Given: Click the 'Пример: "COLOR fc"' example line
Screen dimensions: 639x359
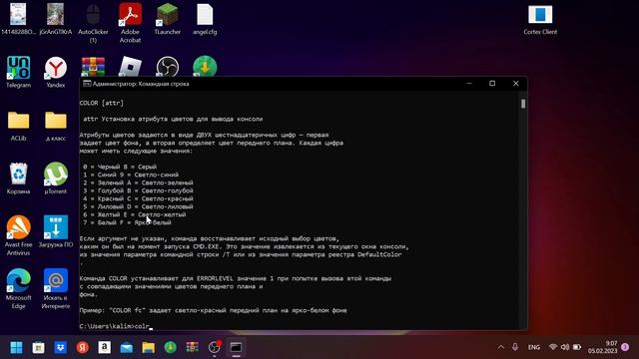Looking at the screenshot, I should 213,310.
